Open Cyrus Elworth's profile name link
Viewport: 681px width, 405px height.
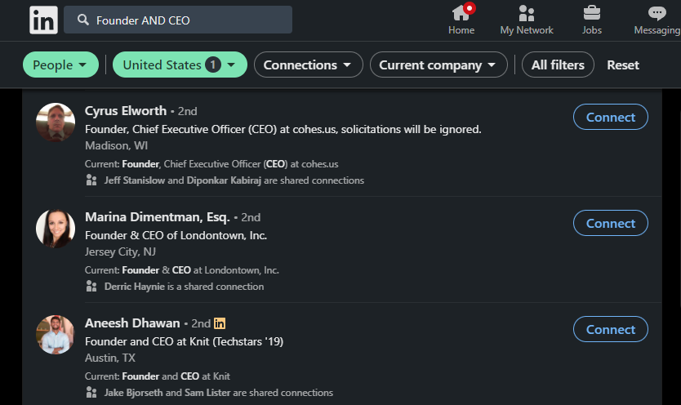click(x=126, y=111)
